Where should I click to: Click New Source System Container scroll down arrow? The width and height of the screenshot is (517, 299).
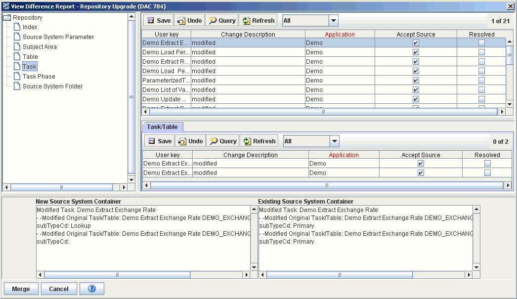(254, 267)
